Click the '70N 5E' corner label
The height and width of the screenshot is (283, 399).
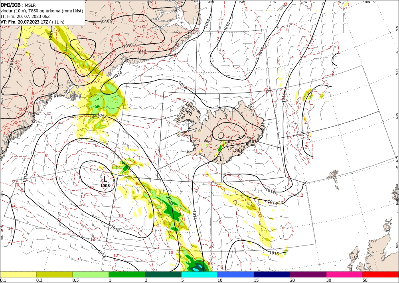tap(370, 2)
